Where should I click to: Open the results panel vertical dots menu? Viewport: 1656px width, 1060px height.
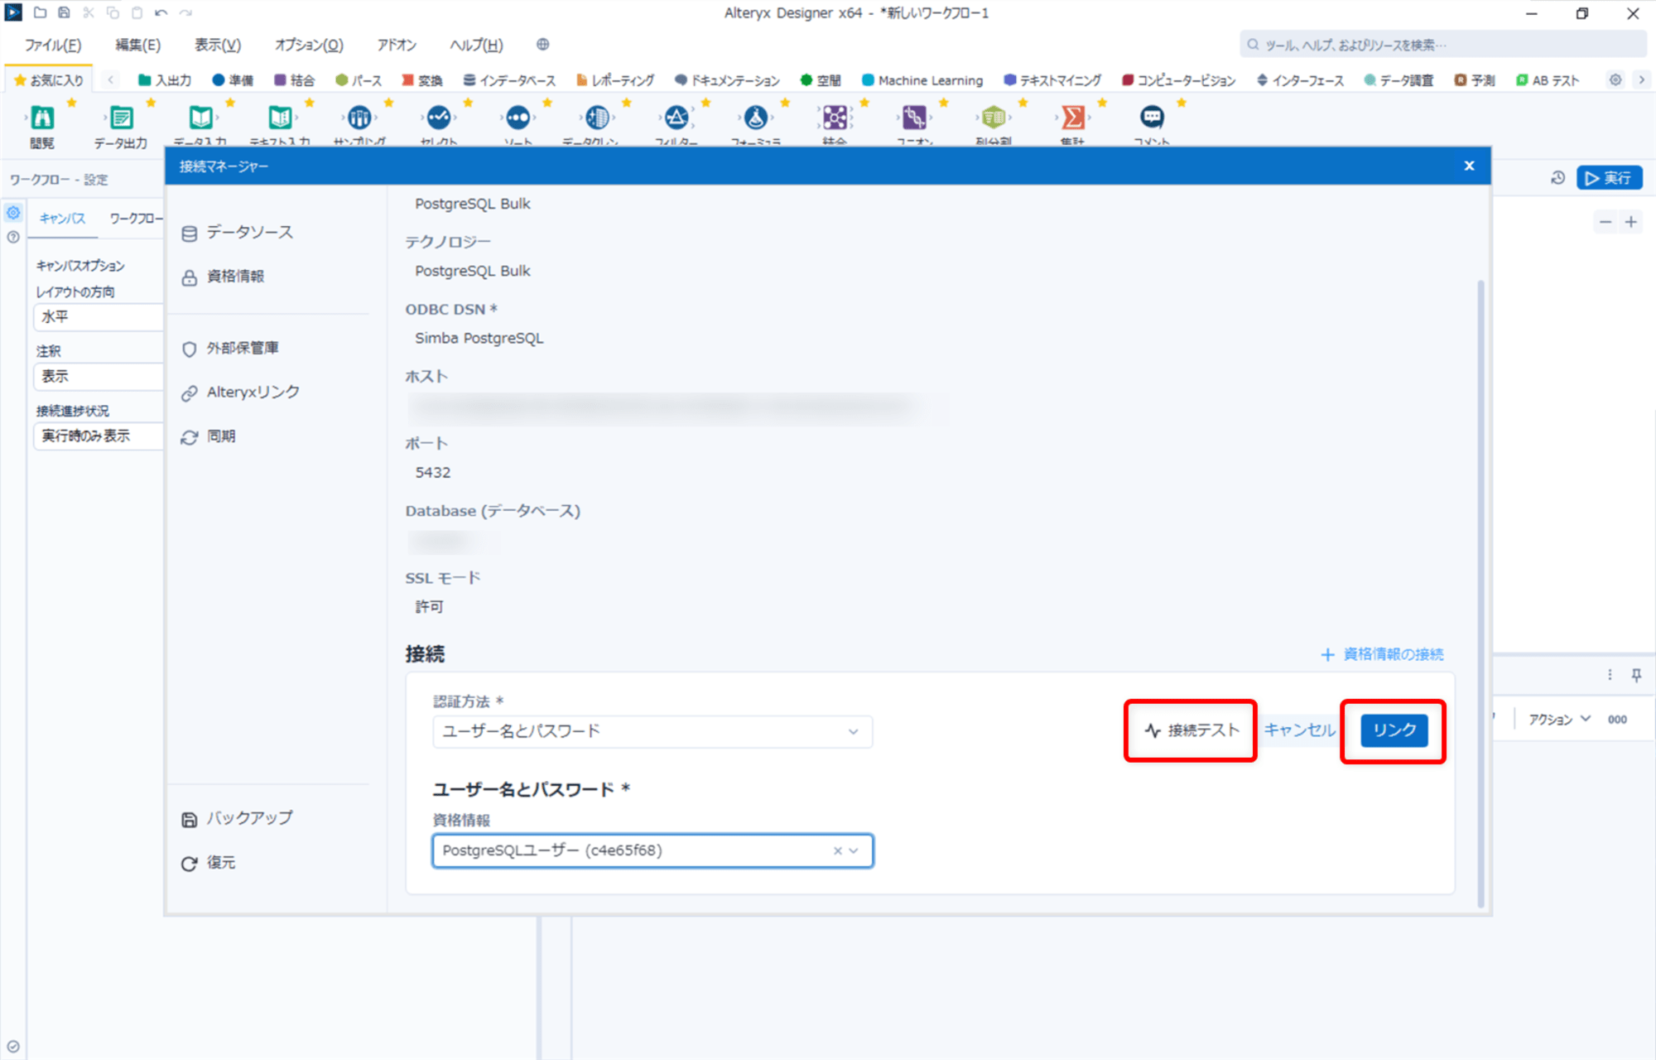pos(1610,675)
